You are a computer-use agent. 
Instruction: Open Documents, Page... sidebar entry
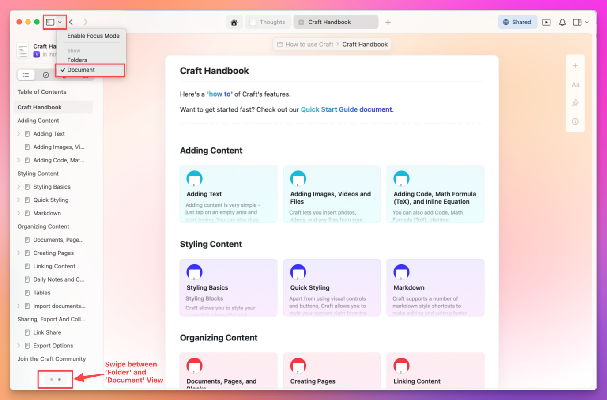pyautogui.click(x=58, y=240)
